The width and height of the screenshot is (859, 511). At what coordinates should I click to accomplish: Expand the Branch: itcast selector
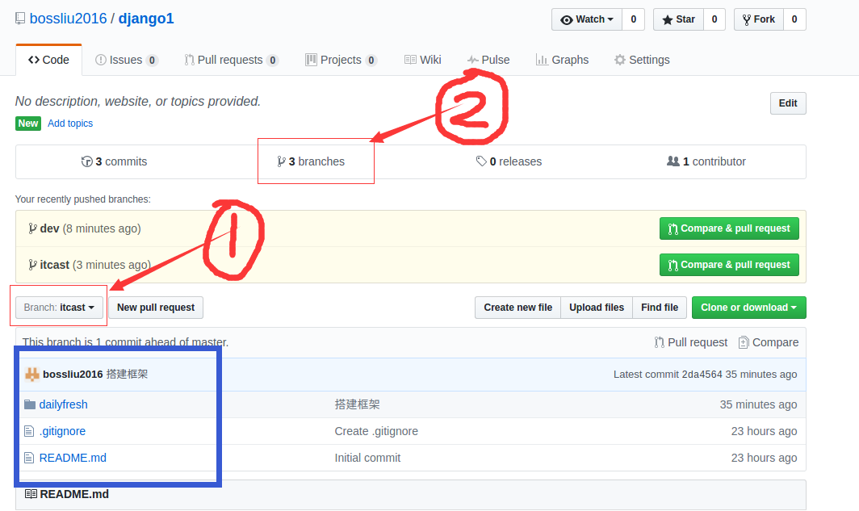[x=61, y=308]
